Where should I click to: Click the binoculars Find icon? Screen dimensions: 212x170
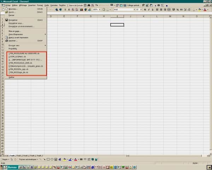(89, 5)
